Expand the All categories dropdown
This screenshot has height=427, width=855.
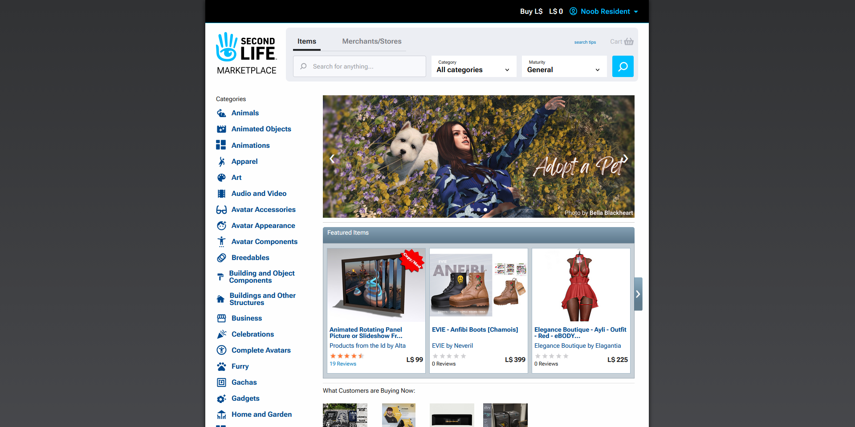tap(473, 66)
